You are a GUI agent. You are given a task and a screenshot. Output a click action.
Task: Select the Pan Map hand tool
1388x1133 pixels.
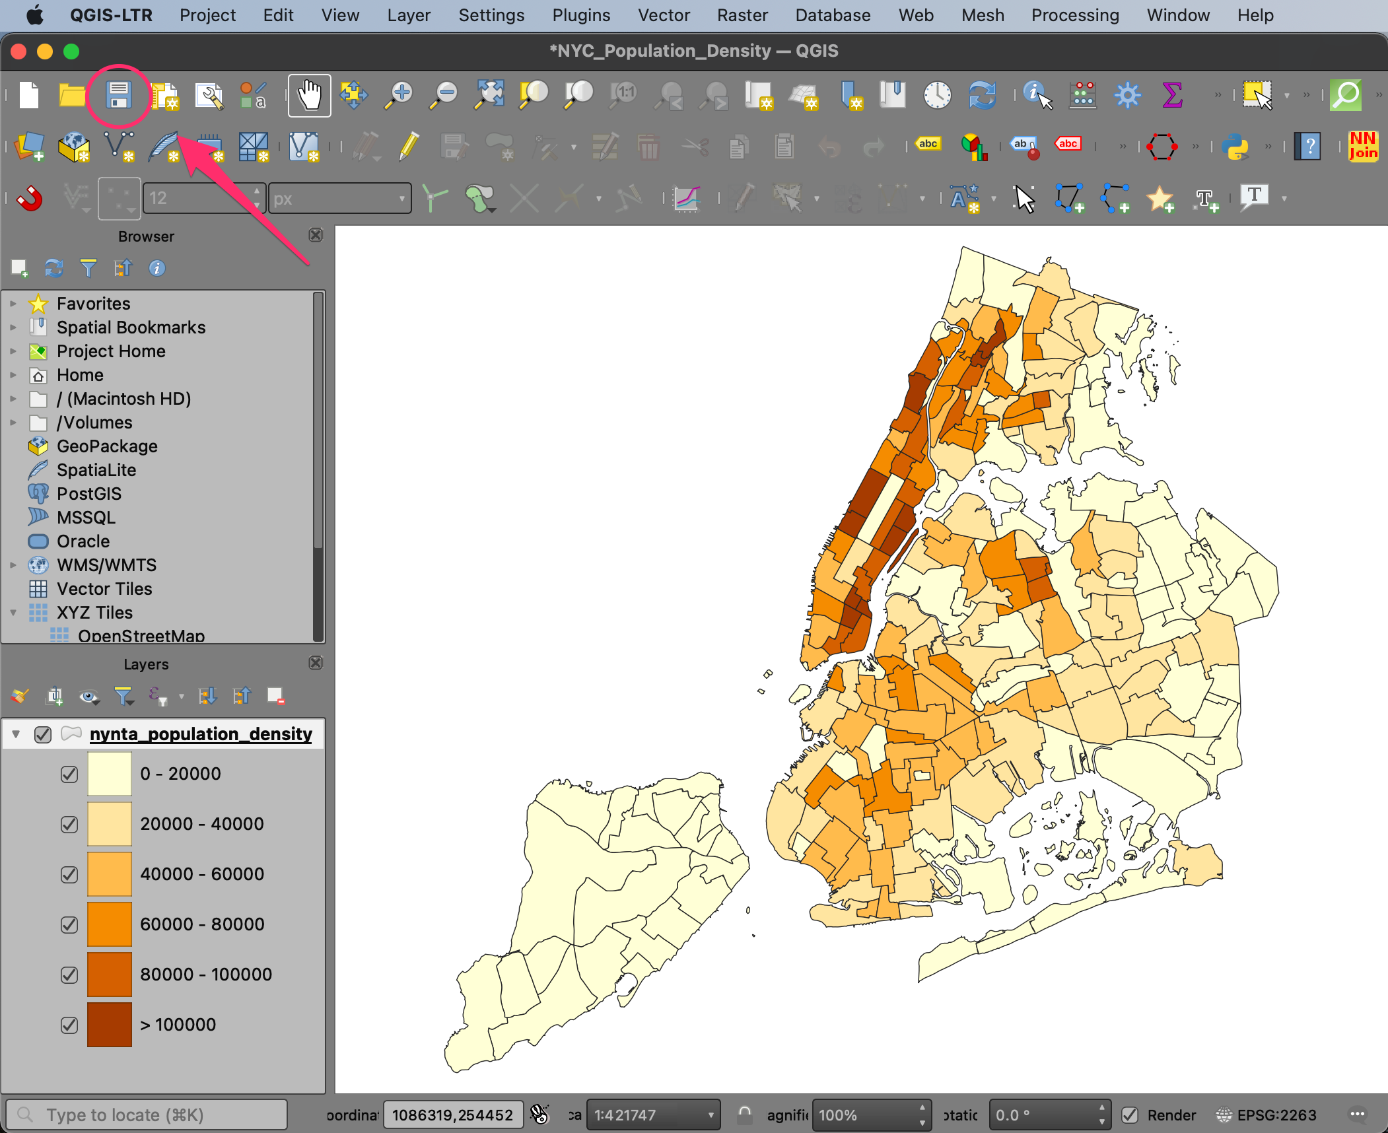310,95
